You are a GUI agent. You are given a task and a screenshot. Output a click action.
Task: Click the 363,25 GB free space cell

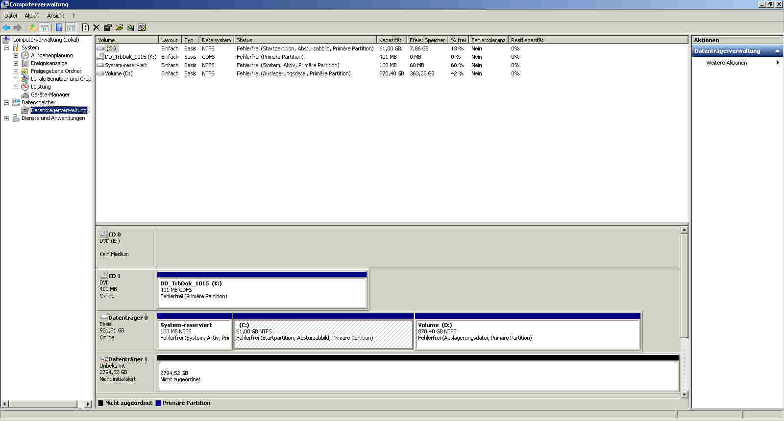pyautogui.click(x=422, y=73)
